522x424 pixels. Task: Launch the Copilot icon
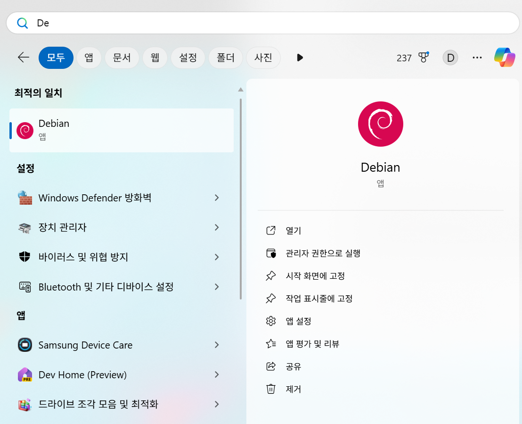pos(505,58)
